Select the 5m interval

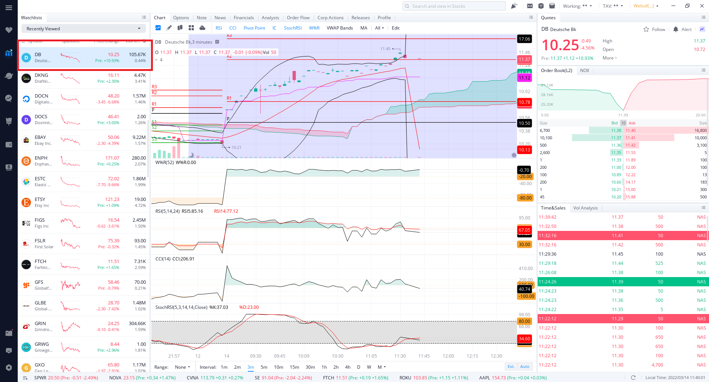pos(264,367)
